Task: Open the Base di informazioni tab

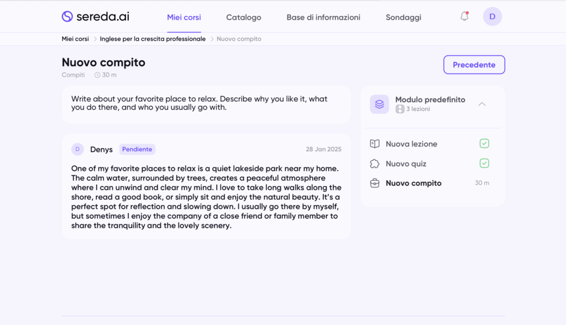Action: click(x=323, y=17)
